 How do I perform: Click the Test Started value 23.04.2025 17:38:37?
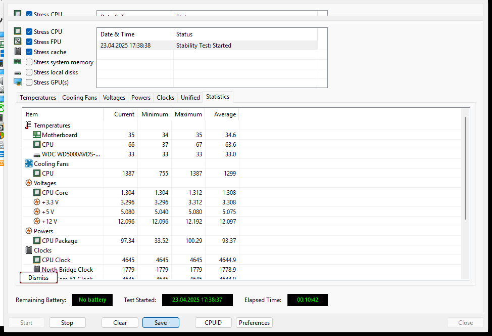point(198,300)
